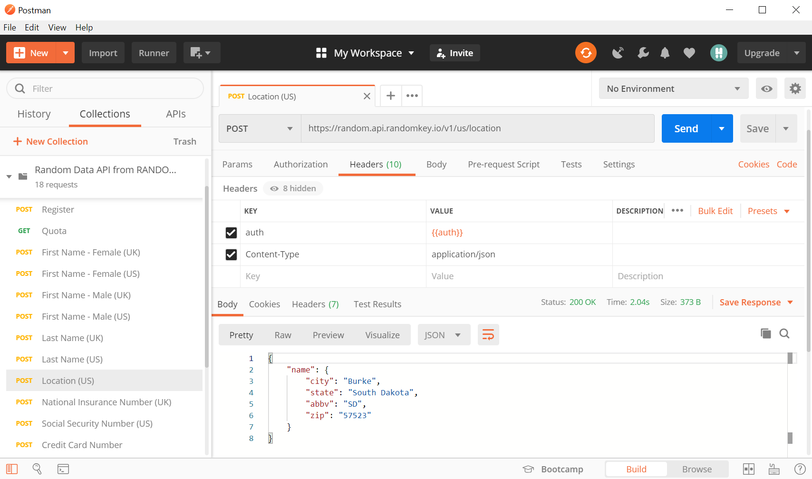The height and width of the screenshot is (479, 812).
Task: Open the environment quick look eye
Action: pos(766,88)
